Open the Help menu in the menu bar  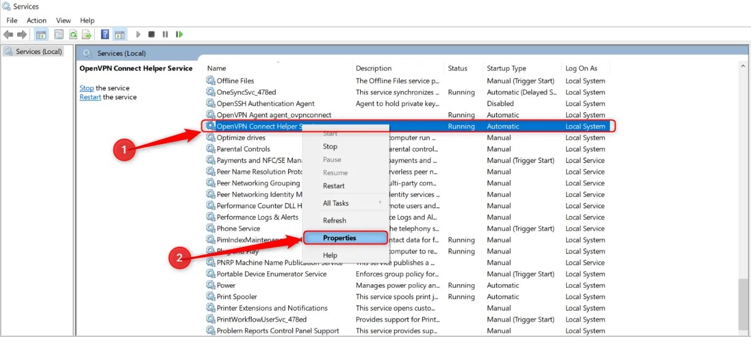pos(87,20)
